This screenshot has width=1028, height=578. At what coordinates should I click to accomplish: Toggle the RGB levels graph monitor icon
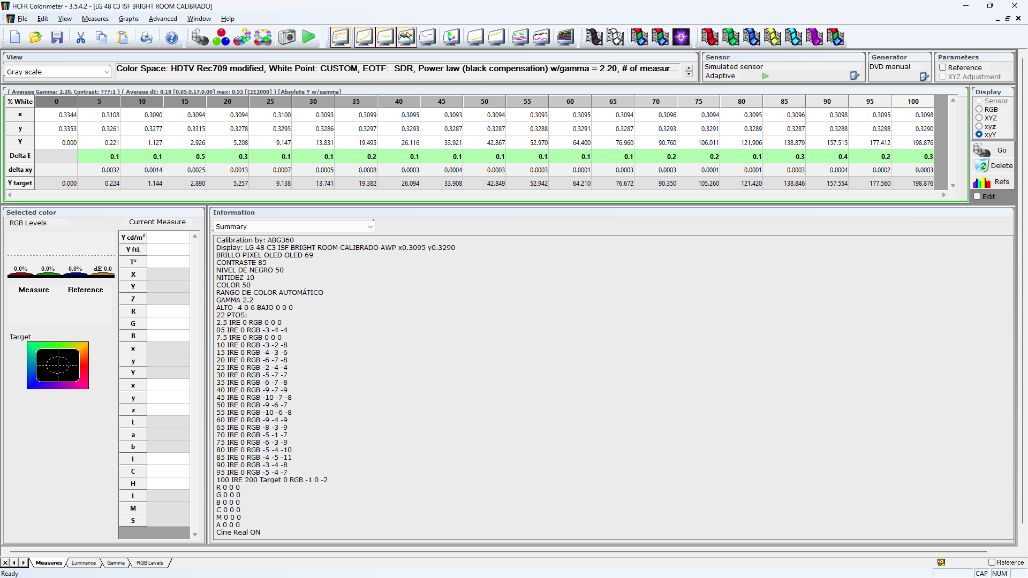(x=406, y=37)
